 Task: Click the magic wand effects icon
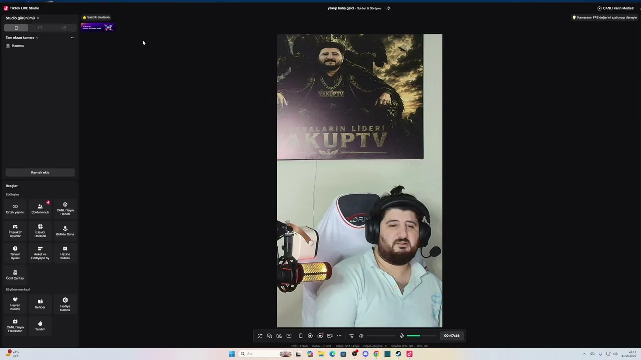pyautogui.click(x=260, y=336)
